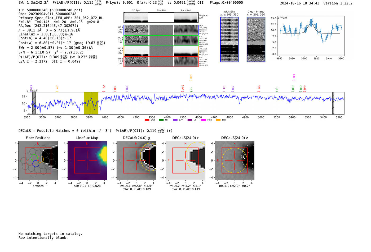Open the Lineflux Map panel
The width and height of the screenshot is (371, 252).
(x=87, y=161)
